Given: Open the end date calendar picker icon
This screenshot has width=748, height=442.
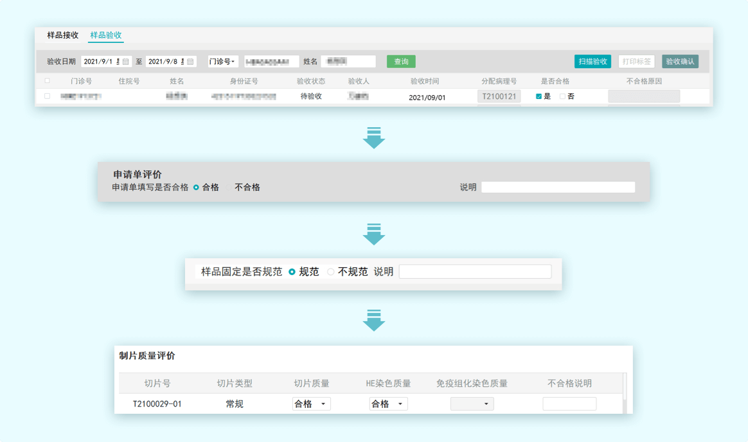Looking at the screenshot, I should point(191,62).
